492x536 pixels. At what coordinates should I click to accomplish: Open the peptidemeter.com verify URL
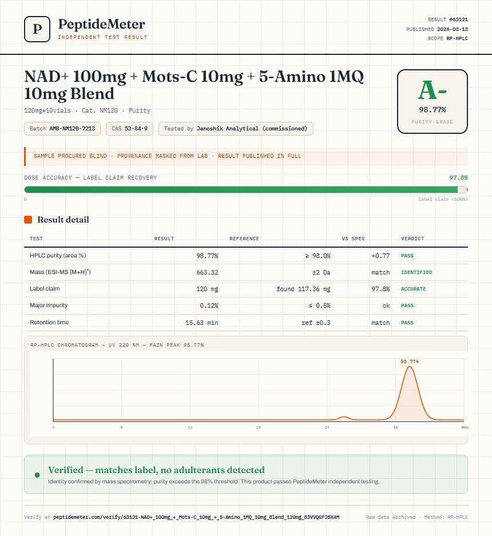click(196, 517)
